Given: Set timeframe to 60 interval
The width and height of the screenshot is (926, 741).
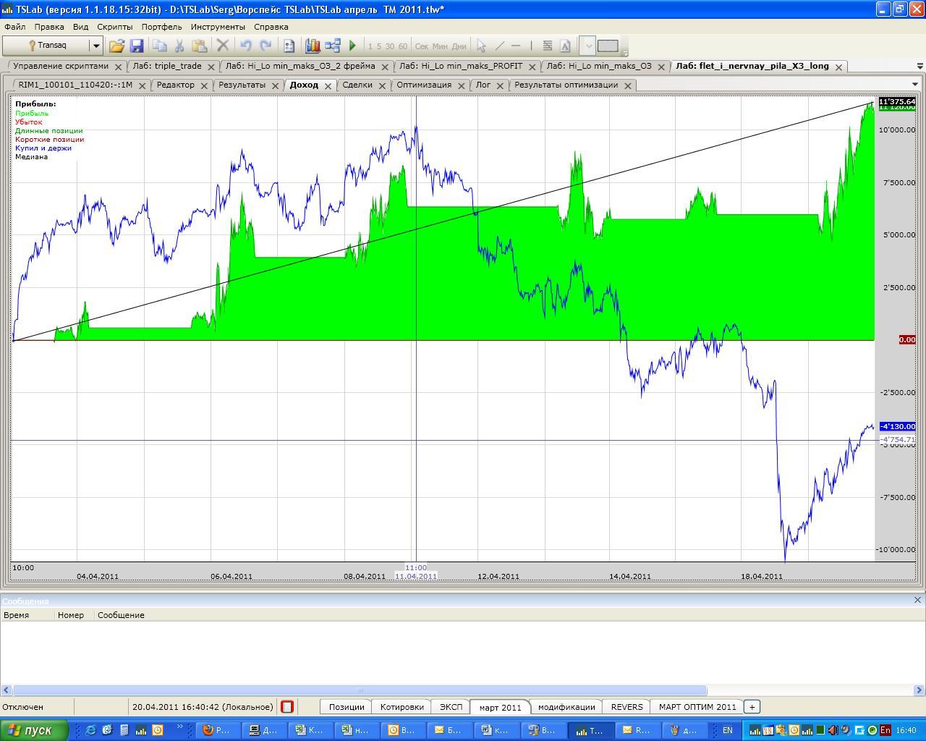Looking at the screenshot, I should [403, 46].
